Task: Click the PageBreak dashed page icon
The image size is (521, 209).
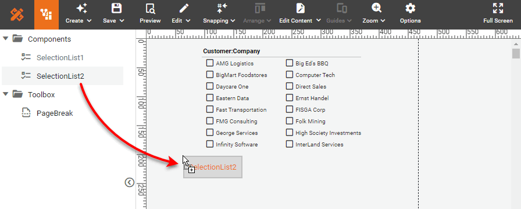Action: pyautogui.click(x=26, y=113)
